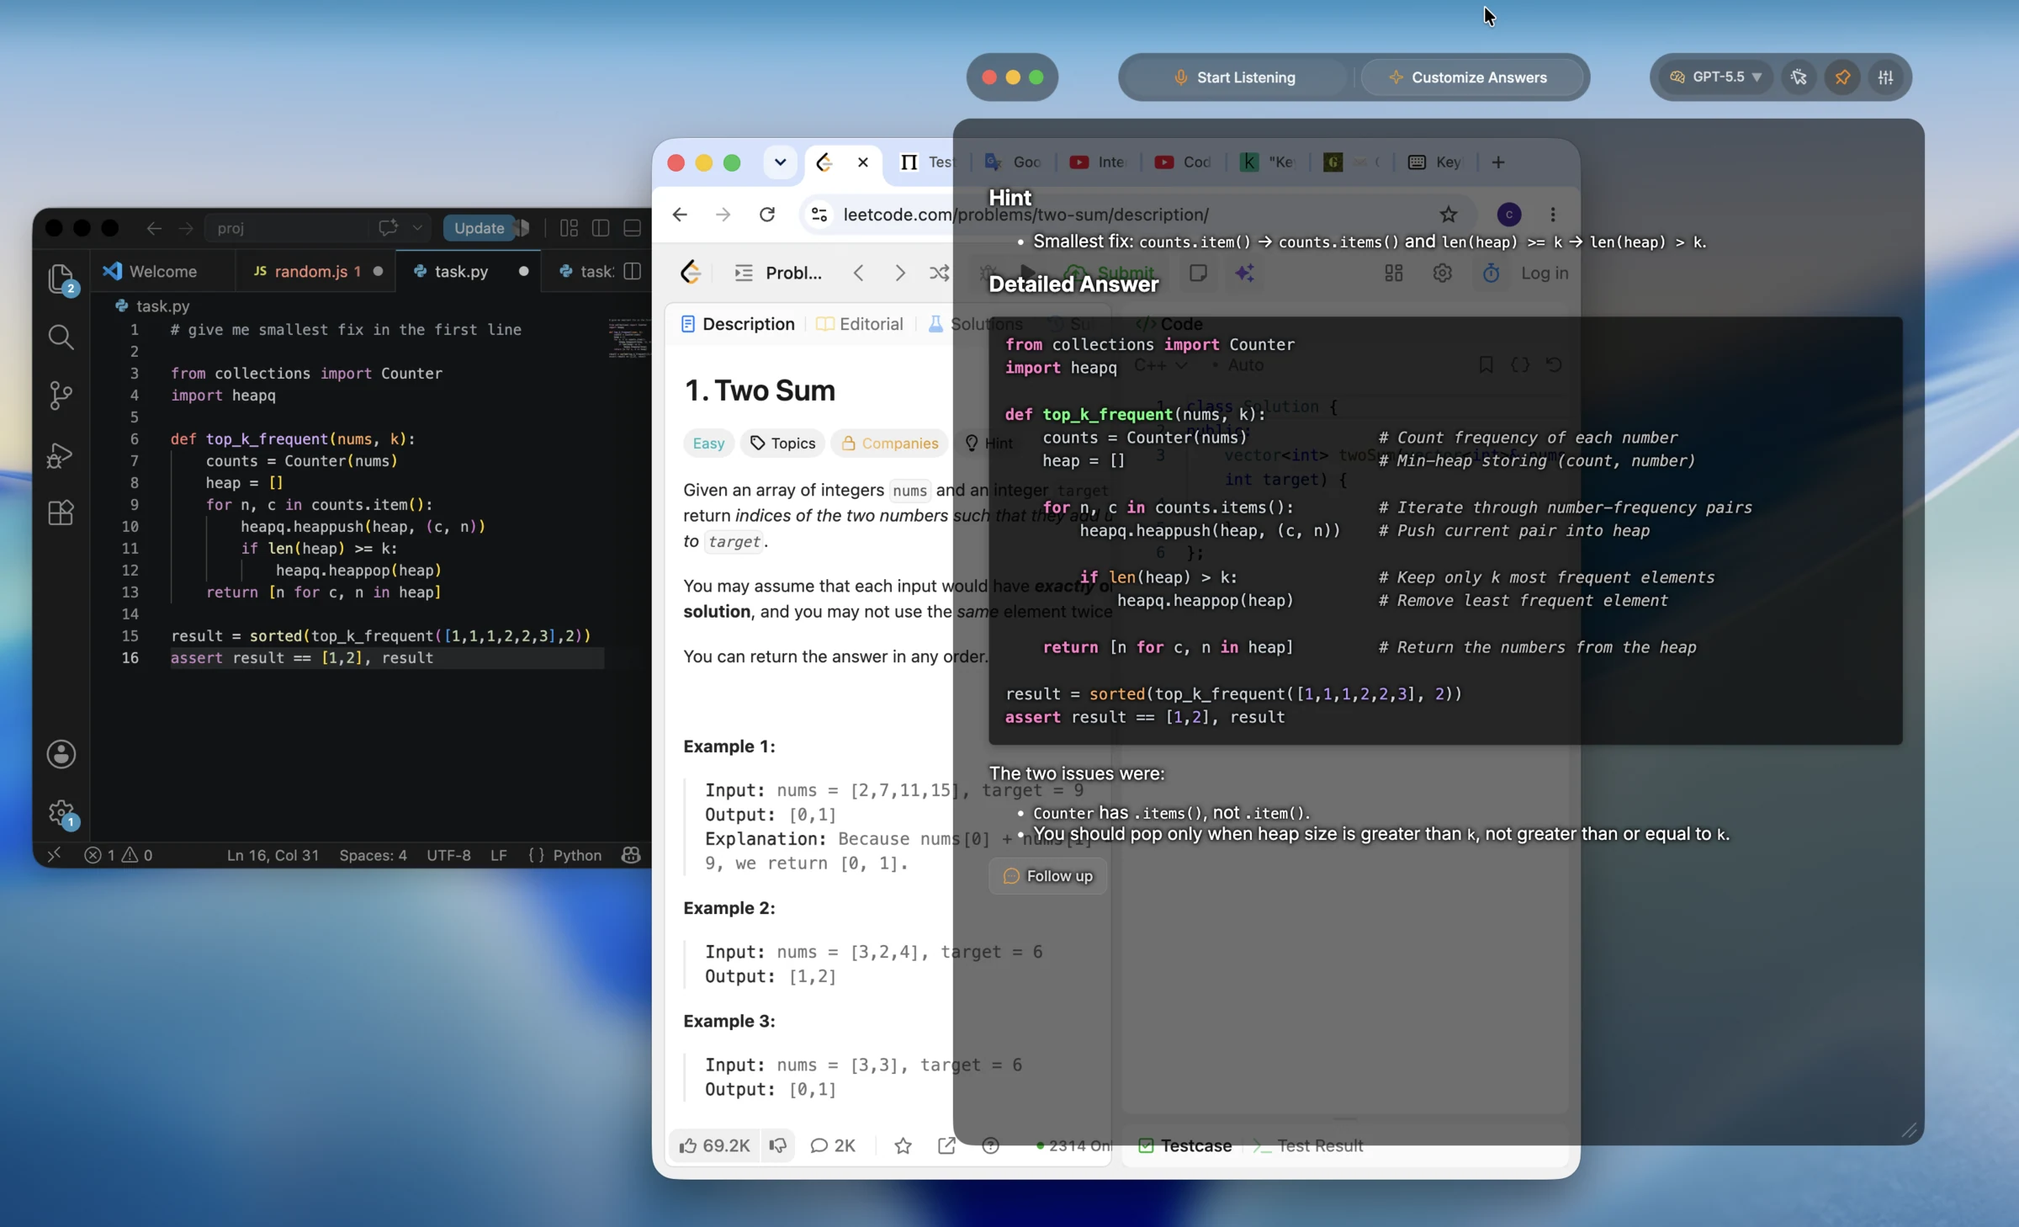This screenshot has width=2019, height=1227.
Task: Click the cursor icon beside GPT-5.5
Action: pos(1799,77)
